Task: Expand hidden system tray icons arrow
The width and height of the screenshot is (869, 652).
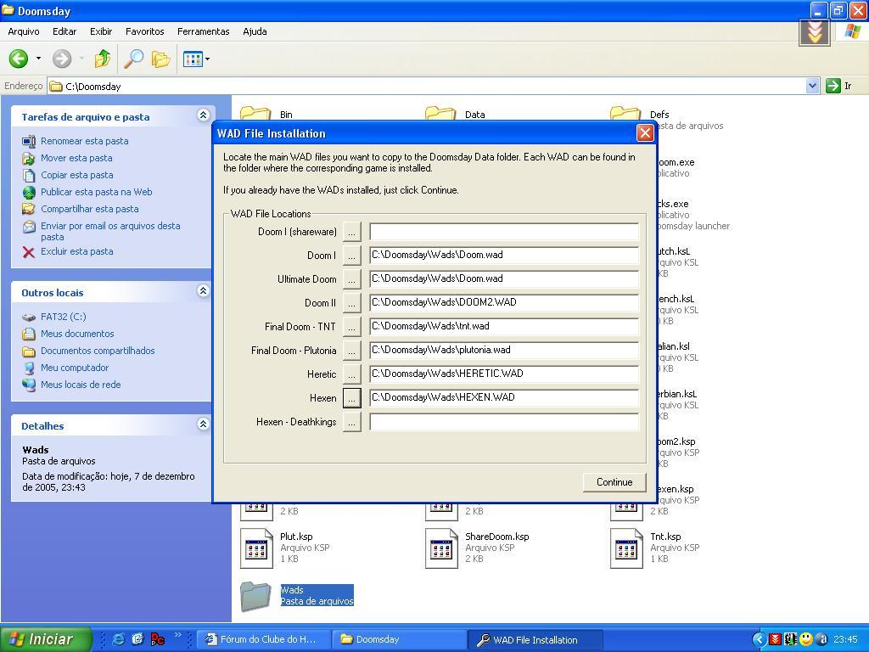Action: pyautogui.click(x=759, y=640)
